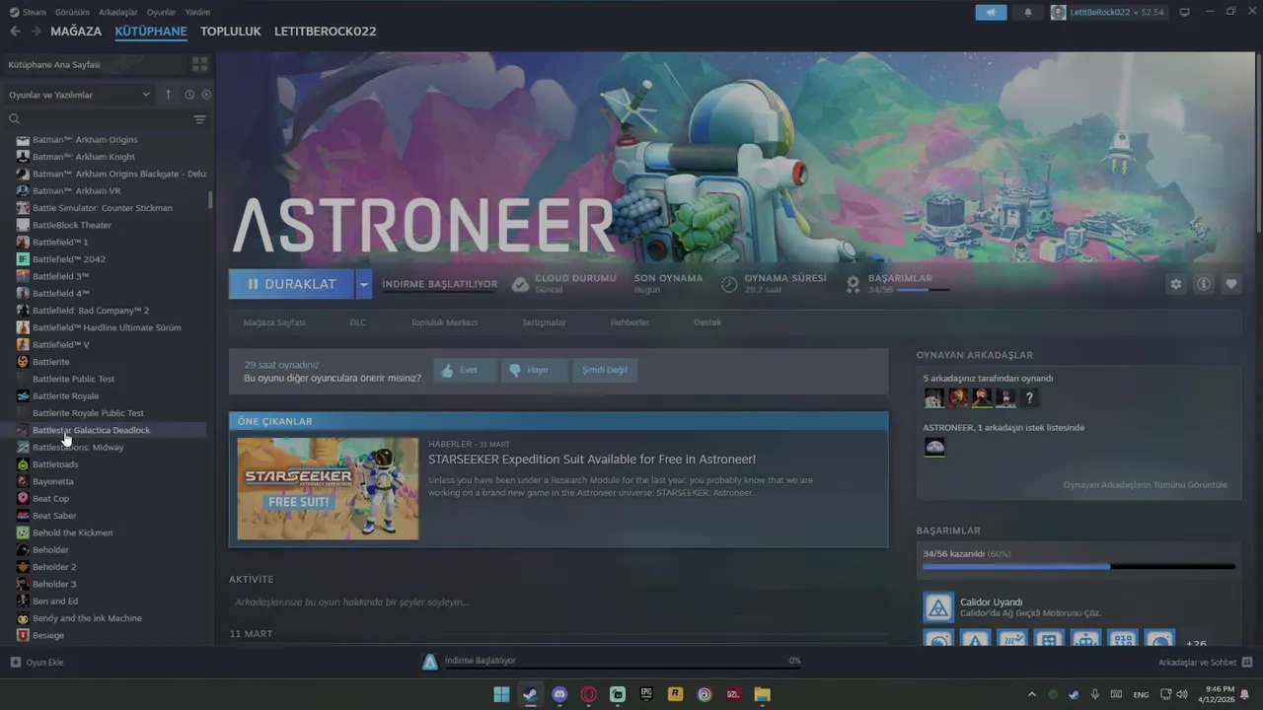Viewport: 1263px width, 710px height.
Task: Go forward with the right arrow
Action: click(37, 31)
